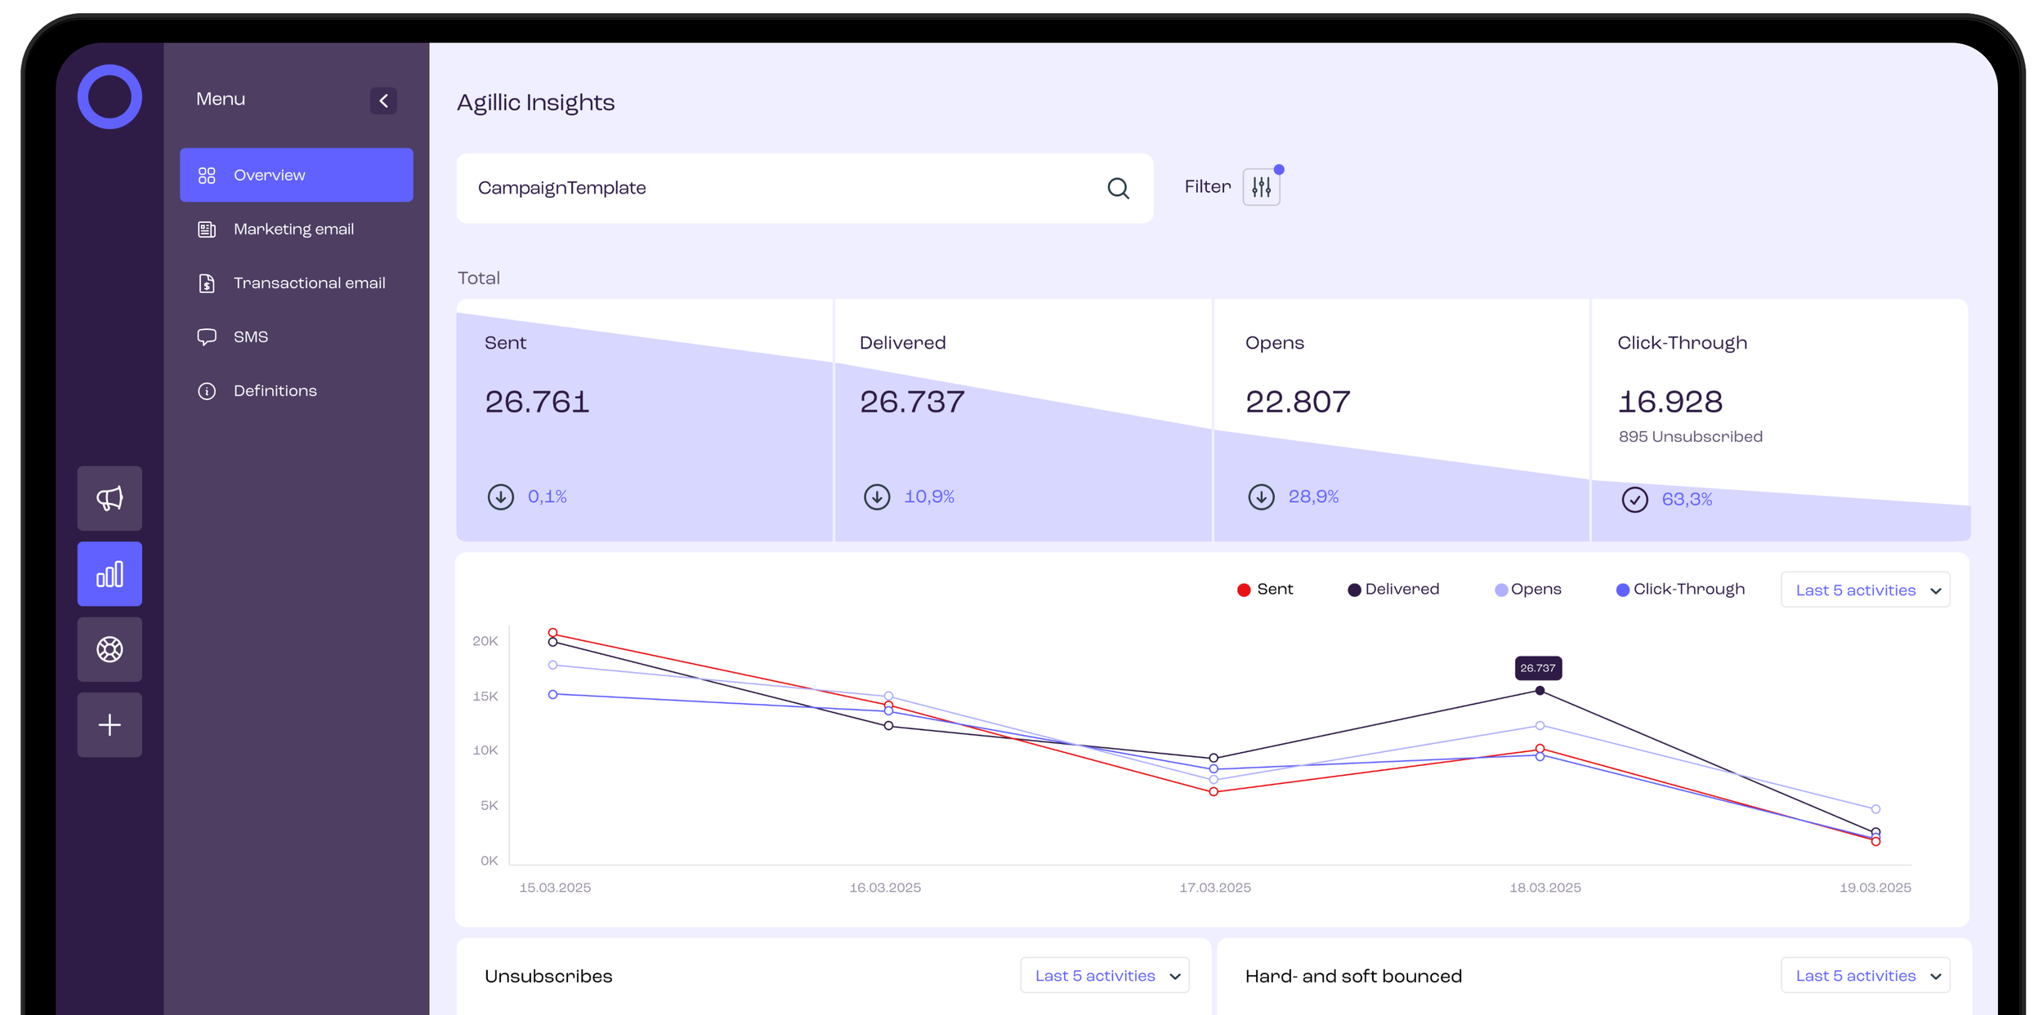Viewport: 2043px width, 1015px height.
Task: Expand Unsubscribes Last 5 activities dropdown
Action: pyautogui.click(x=1104, y=976)
